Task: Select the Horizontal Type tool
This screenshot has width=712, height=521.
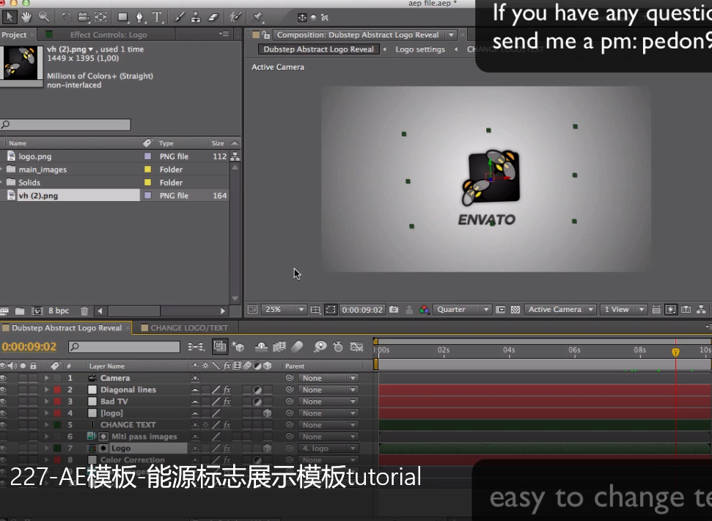Action: [157, 18]
